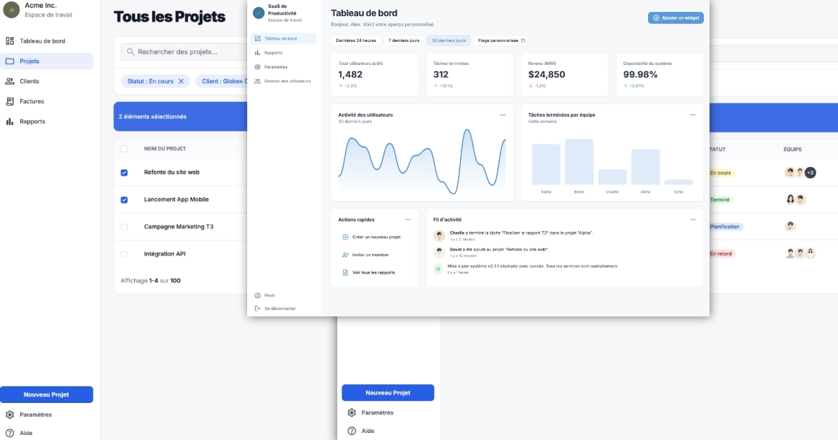Open Rapports bar-chart icon in Acme sidebar
The image size is (838, 440).
click(10, 122)
